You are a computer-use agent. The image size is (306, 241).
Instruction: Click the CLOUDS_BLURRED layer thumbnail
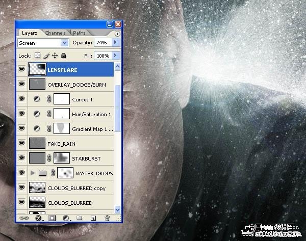coord(37,202)
